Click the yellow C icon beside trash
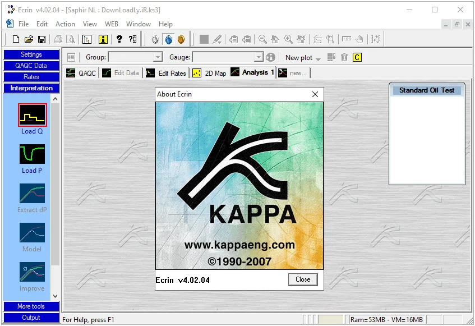 click(x=357, y=57)
